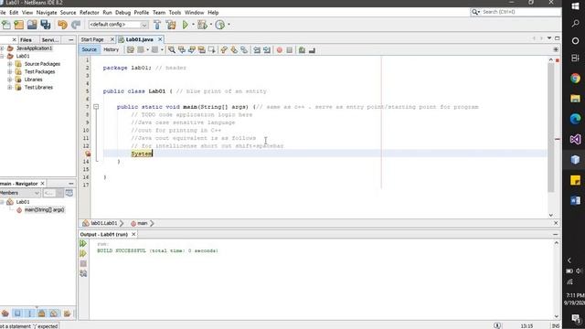Click the Shift Line Right editor icon
585x329 pixels.
click(x=267, y=50)
